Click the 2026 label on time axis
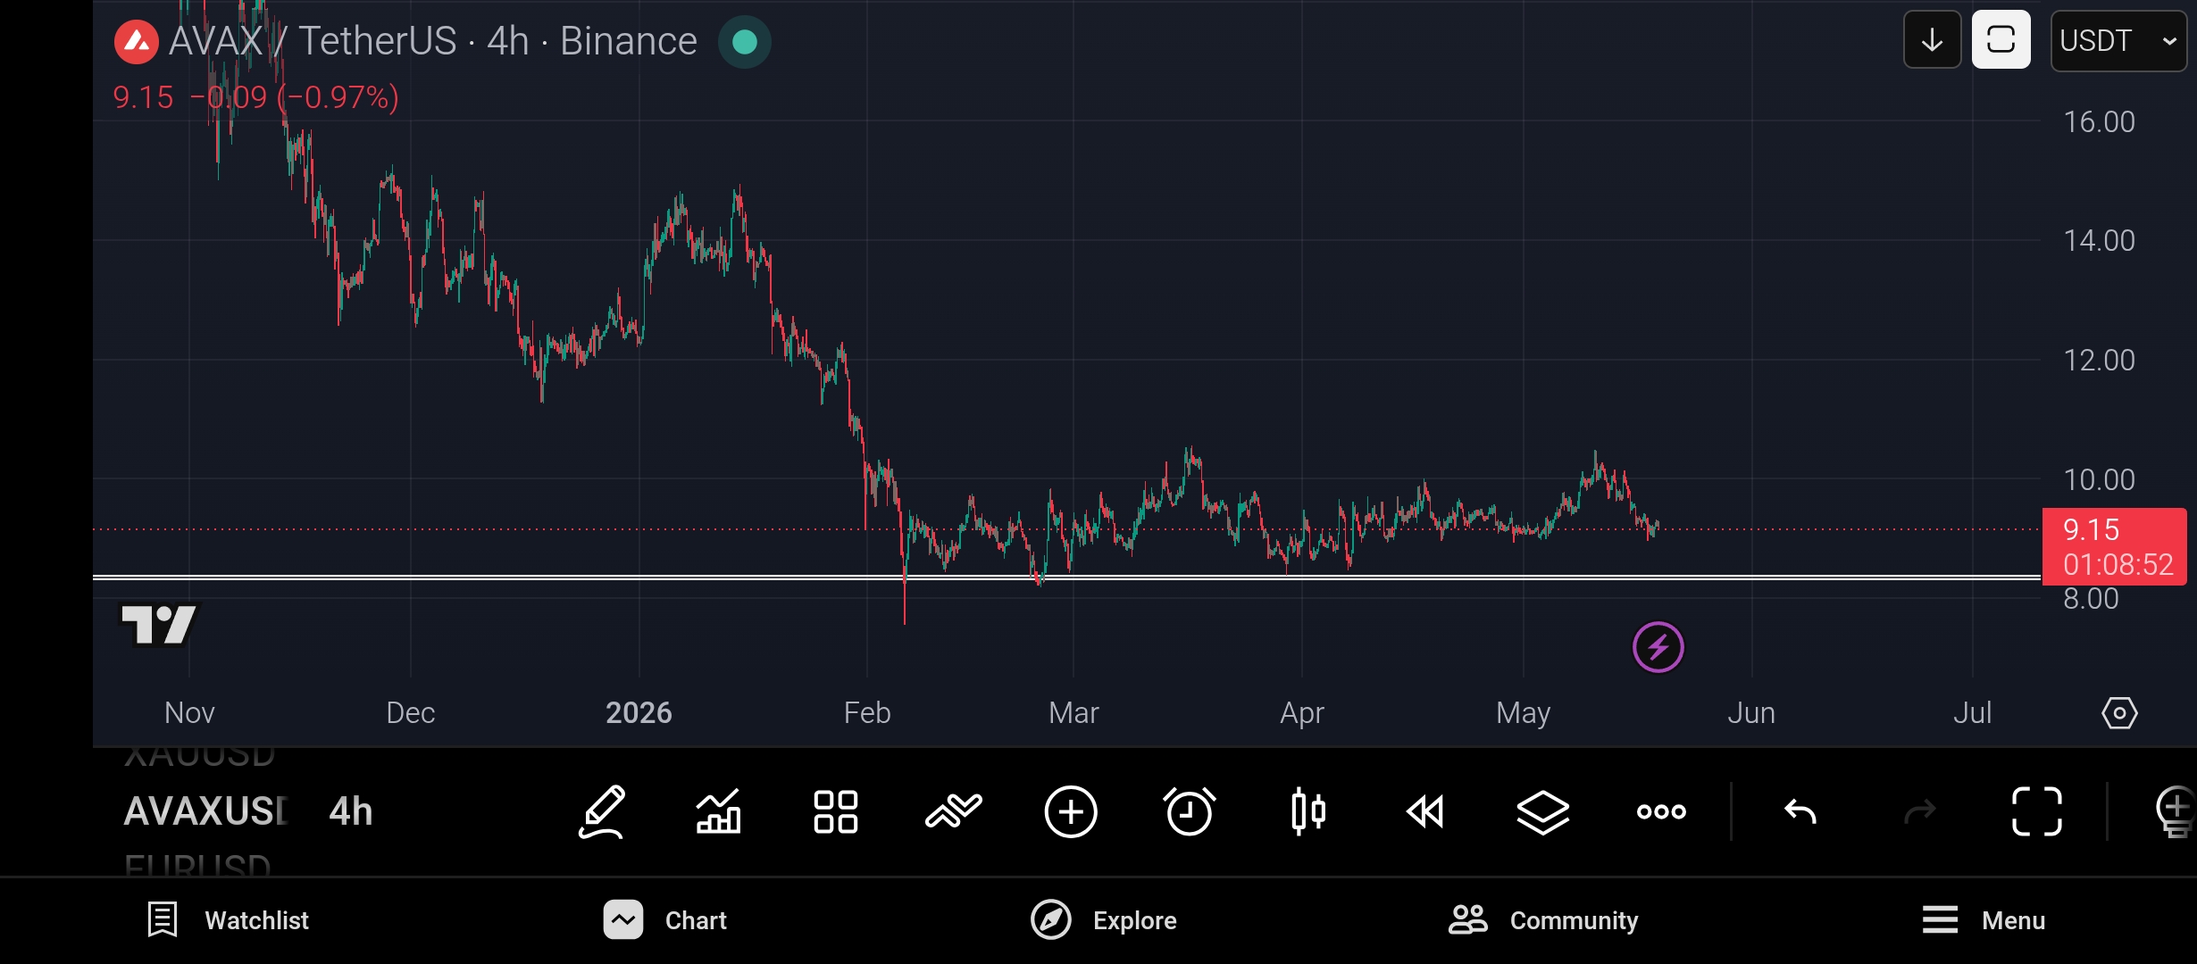This screenshot has width=2197, height=964. coord(639,712)
